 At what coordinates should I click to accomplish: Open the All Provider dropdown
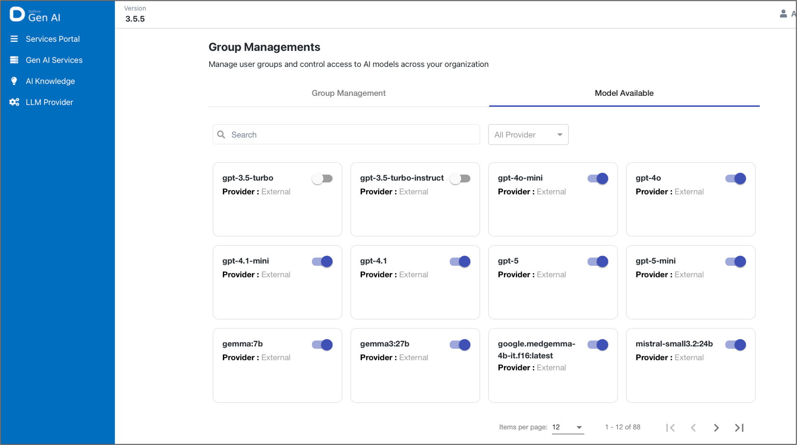coord(528,135)
